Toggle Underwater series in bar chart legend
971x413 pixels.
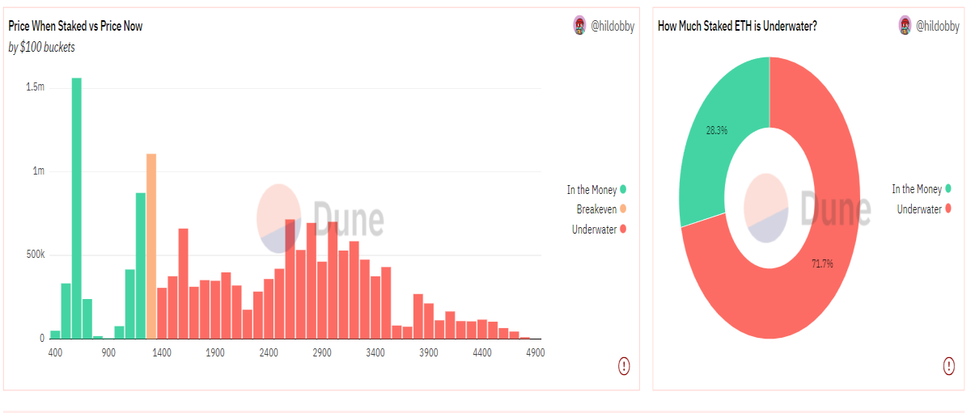600,230
